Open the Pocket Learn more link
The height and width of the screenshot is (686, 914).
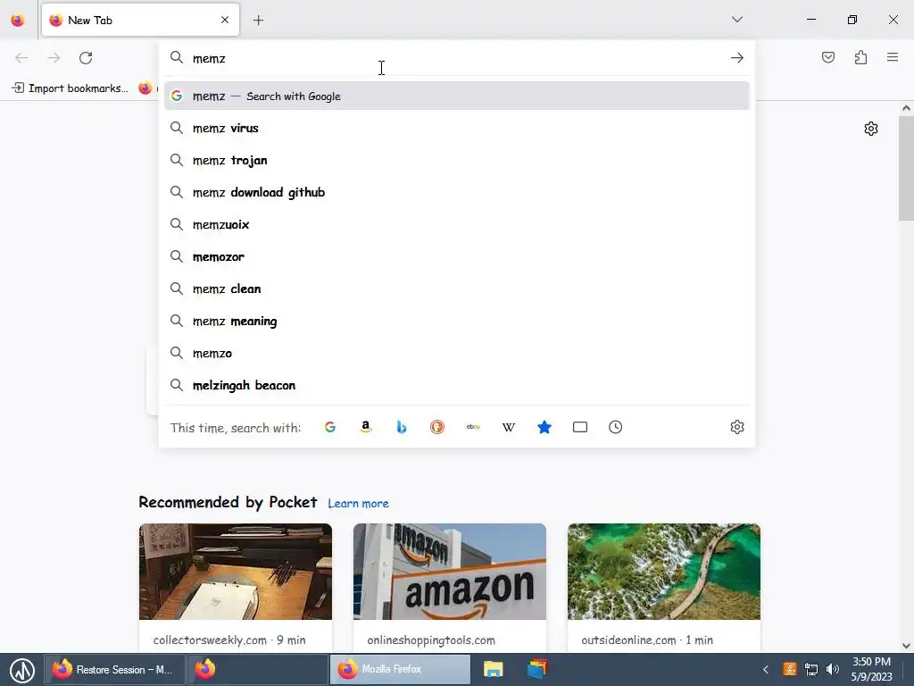(x=358, y=503)
